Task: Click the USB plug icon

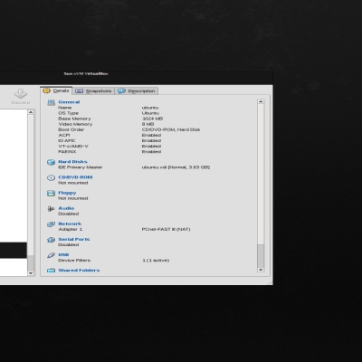Action: [51, 255]
